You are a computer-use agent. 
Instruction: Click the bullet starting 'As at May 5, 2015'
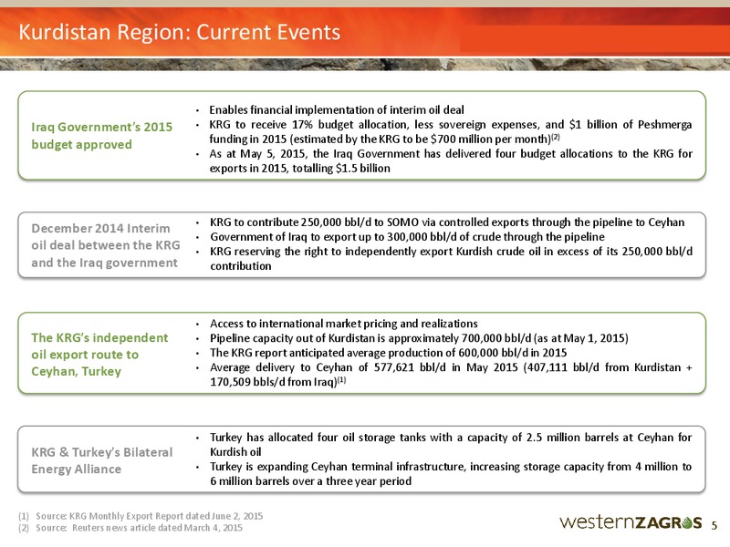[450, 160]
